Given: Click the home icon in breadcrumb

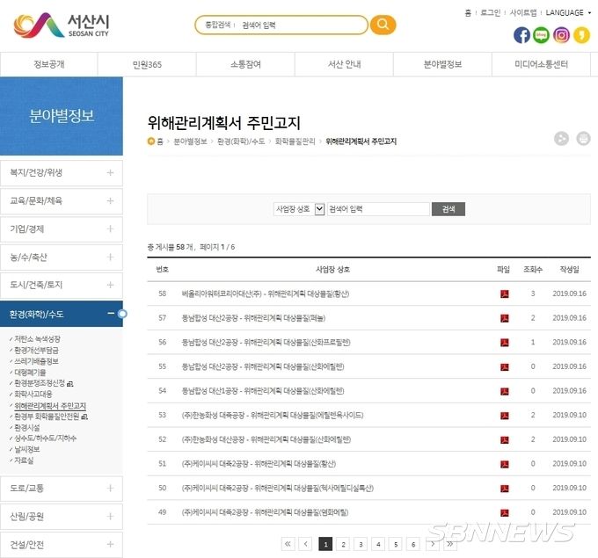Looking at the screenshot, I should [151, 141].
